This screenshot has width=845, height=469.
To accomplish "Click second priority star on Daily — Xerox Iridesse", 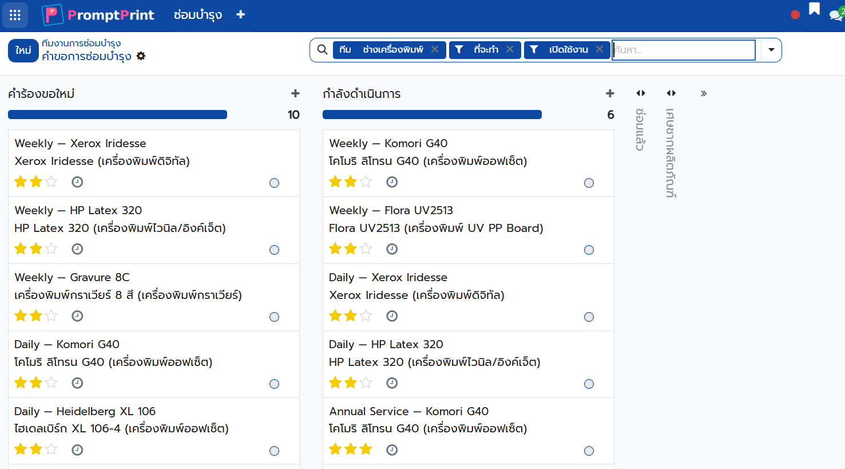I will point(351,316).
